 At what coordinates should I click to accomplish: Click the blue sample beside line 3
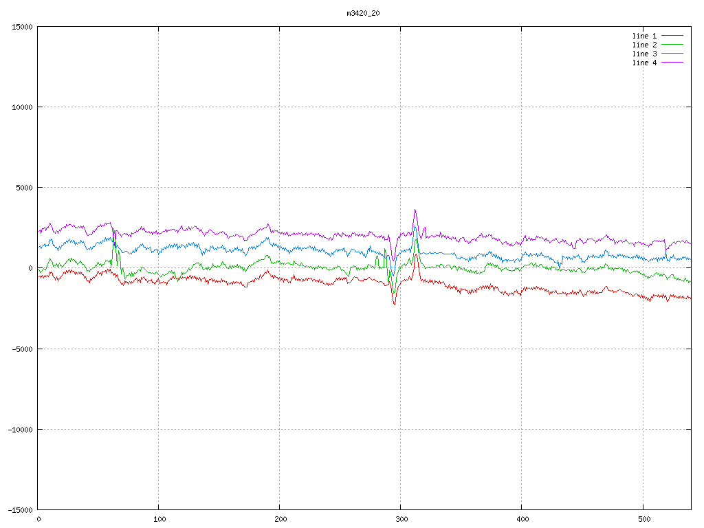point(673,54)
